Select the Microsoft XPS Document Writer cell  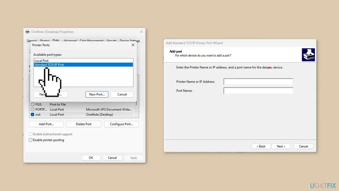pos(109,109)
